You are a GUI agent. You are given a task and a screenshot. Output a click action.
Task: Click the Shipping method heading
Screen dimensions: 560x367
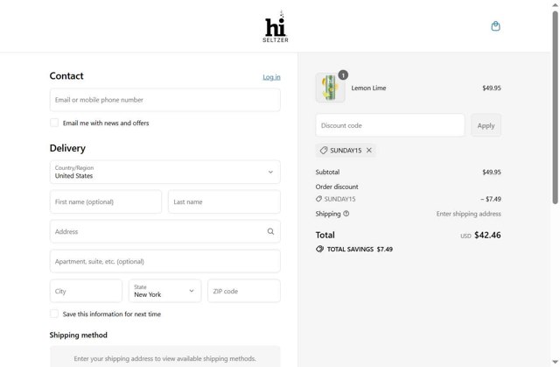point(79,335)
